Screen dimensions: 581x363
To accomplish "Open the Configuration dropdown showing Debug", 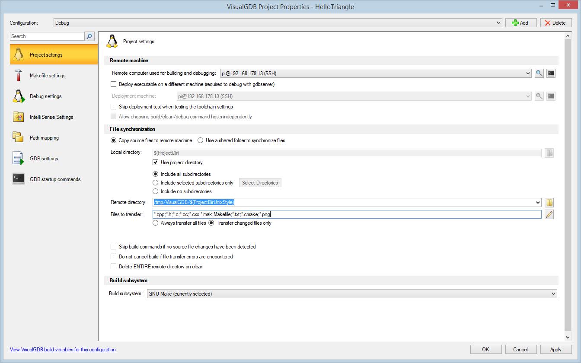I will 278,23.
